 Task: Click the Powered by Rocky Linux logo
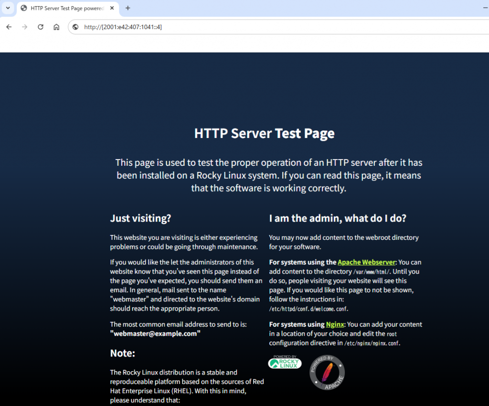click(x=285, y=362)
